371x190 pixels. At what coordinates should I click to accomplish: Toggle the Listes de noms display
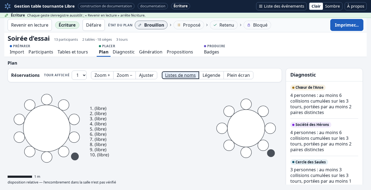[180, 75]
